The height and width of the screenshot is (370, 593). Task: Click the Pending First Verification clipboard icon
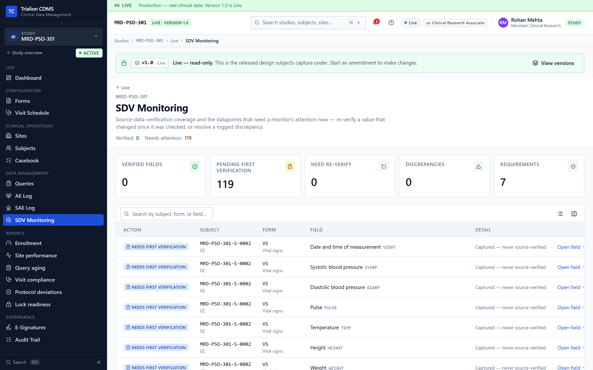point(290,166)
